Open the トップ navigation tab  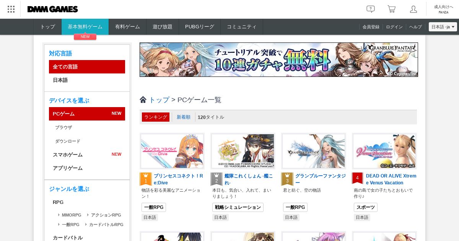tap(48, 27)
